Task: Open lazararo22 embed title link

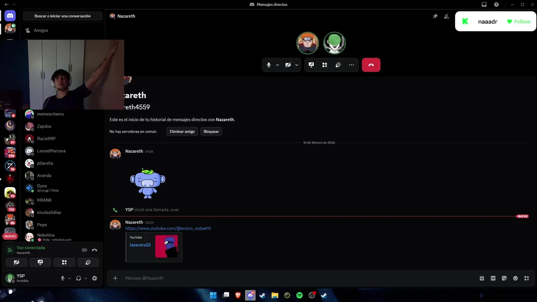Action: [x=140, y=245]
